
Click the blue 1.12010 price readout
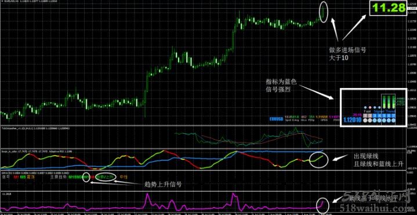click(353, 120)
